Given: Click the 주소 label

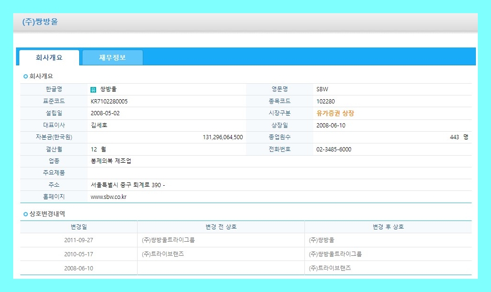Looking at the screenshot, I should coord(54,185).
